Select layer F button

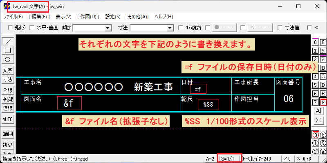click(x=323, y=102)
